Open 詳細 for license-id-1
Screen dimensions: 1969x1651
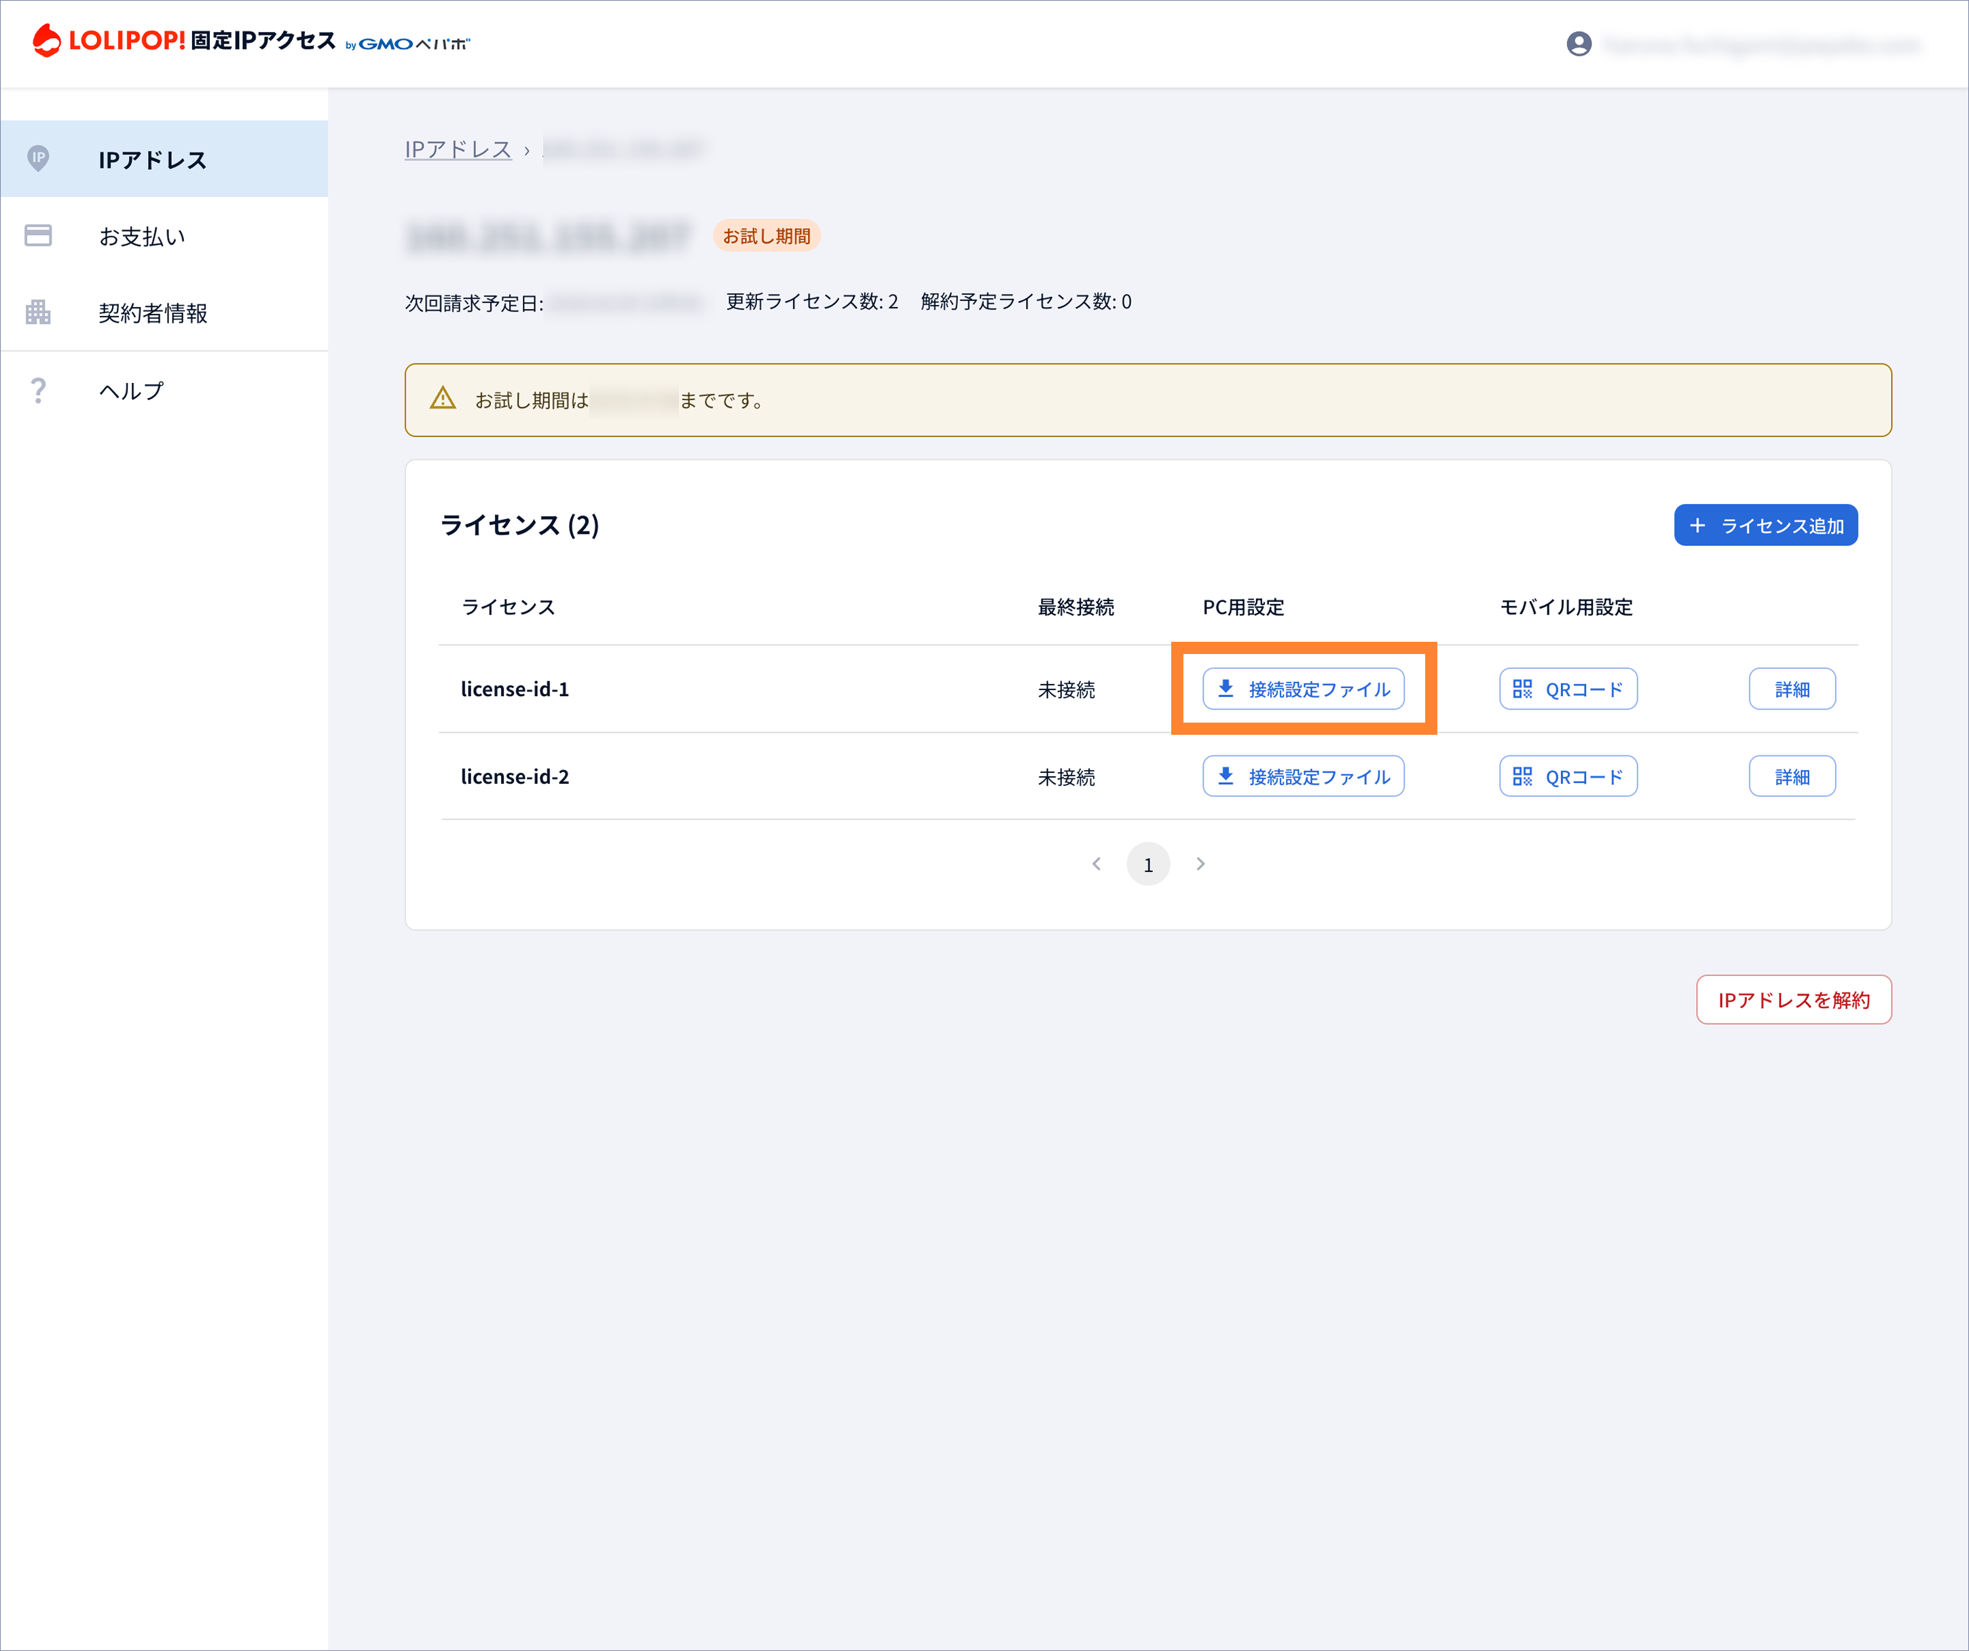click(1792, 689)
